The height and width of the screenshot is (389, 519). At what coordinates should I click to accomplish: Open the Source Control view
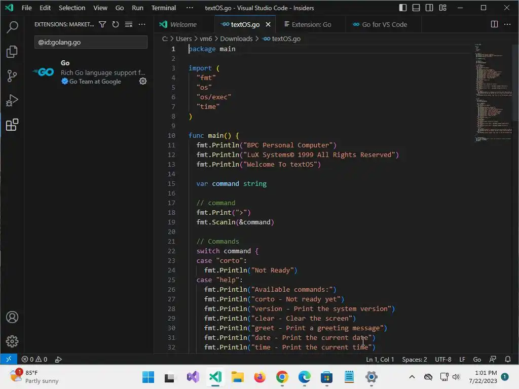pyautogui.click(x=12, y=76)
